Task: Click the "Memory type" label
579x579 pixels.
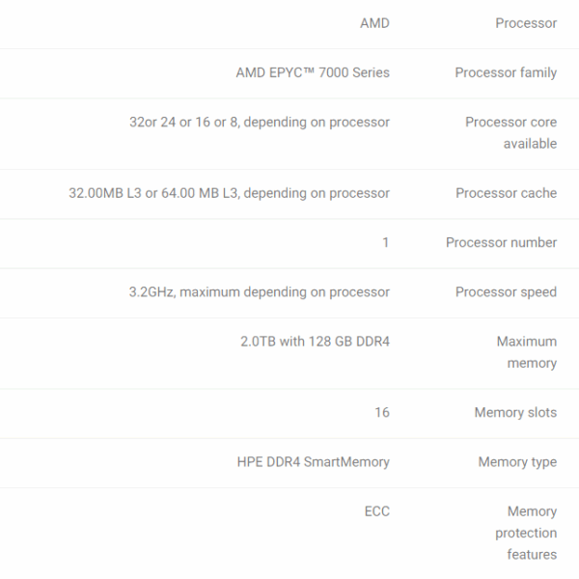Action: pos(517,462)
